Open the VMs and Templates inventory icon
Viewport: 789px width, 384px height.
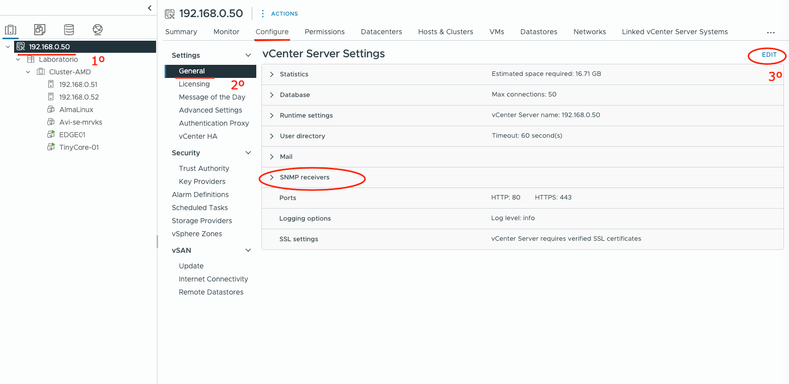(40, 30)
